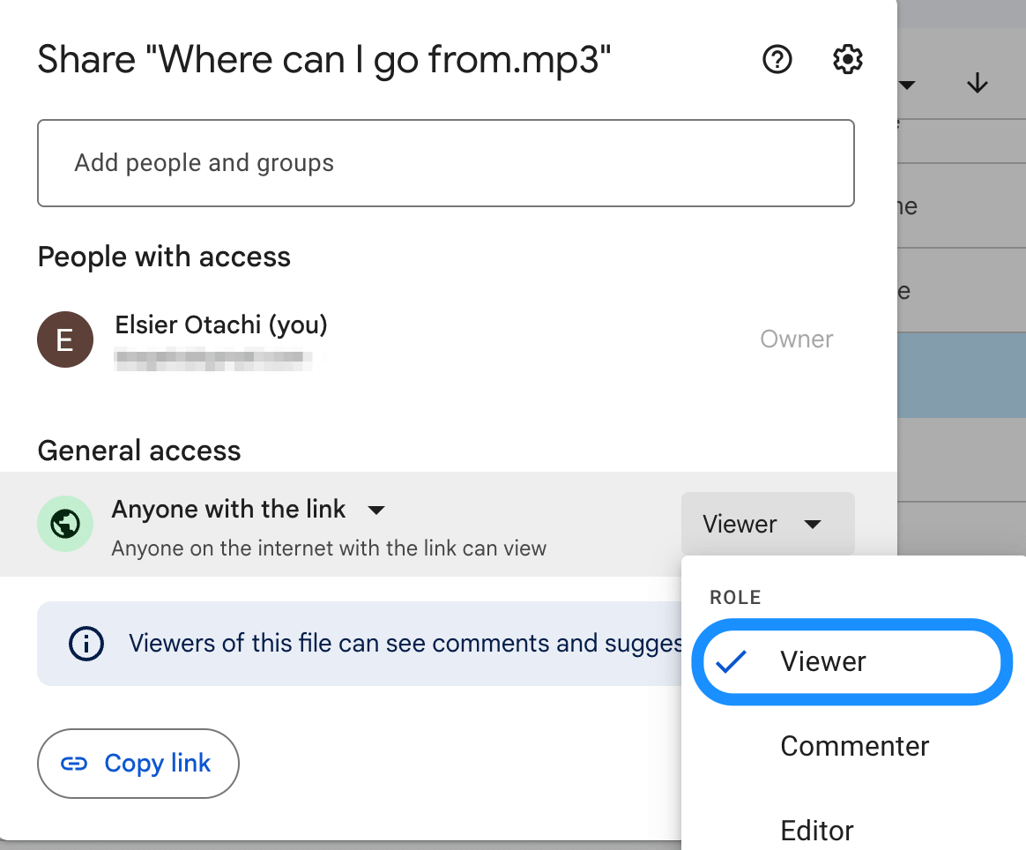
Task: Expand the Anyone with the link dropdown
Action: click(x=376, y=510)
